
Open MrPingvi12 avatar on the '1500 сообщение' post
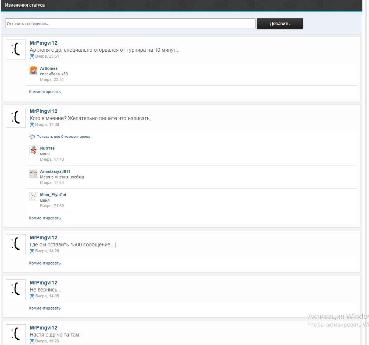click(16, 244)
